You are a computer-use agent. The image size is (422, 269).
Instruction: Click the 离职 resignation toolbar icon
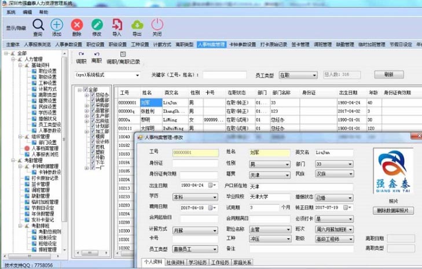(x=97, y=54)
